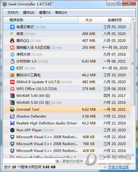138x172 pixels.
Task: Select the 计时时钟 1.0 name
Action: [x=26, y=61]
